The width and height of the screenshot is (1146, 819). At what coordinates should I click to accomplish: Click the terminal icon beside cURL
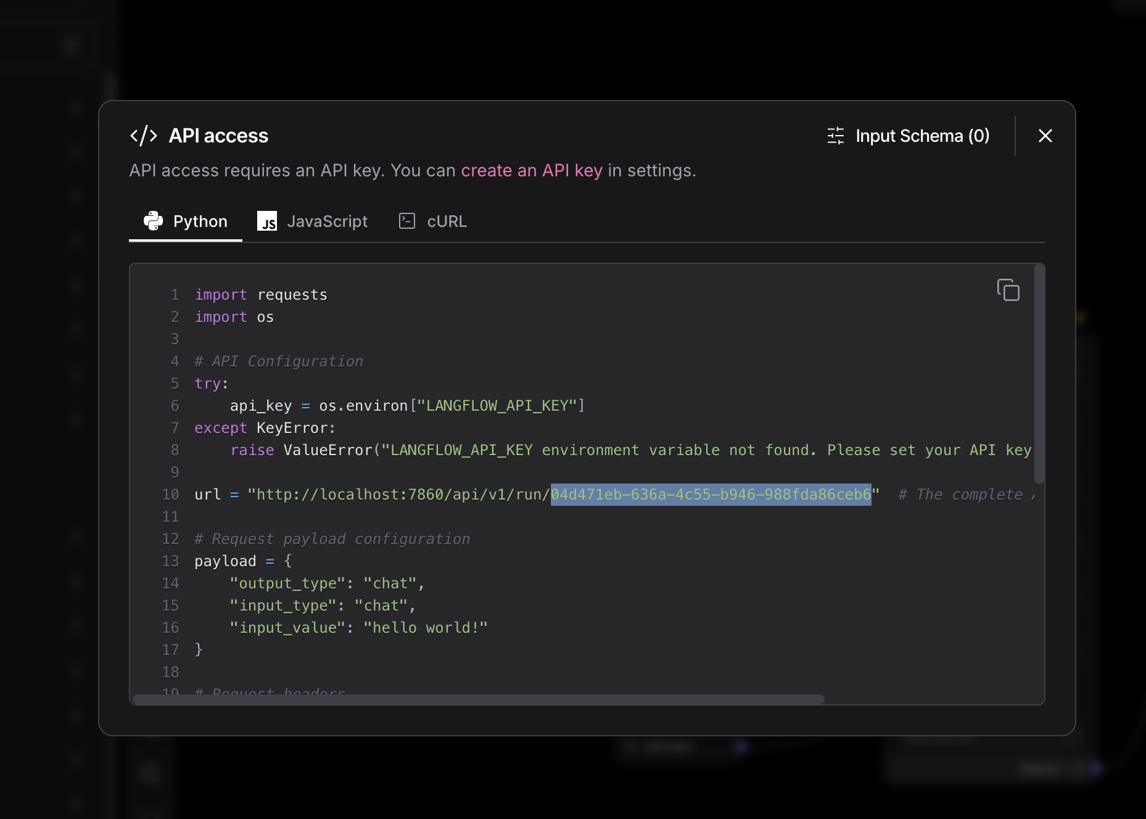pos(407,221)
